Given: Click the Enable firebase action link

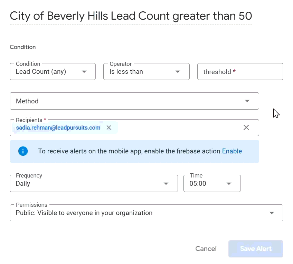Looking at the screenshot, I should pos(232,151).
